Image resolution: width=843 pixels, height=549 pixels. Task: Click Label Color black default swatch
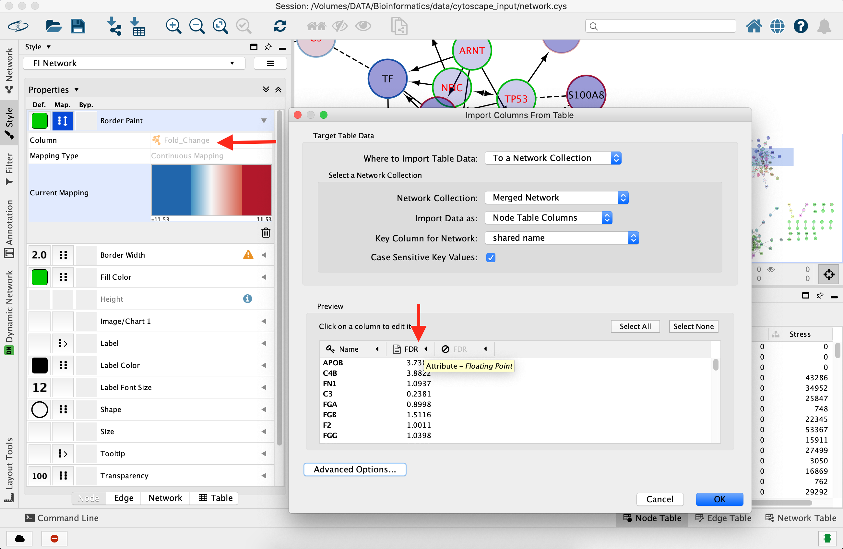point(39,365)
